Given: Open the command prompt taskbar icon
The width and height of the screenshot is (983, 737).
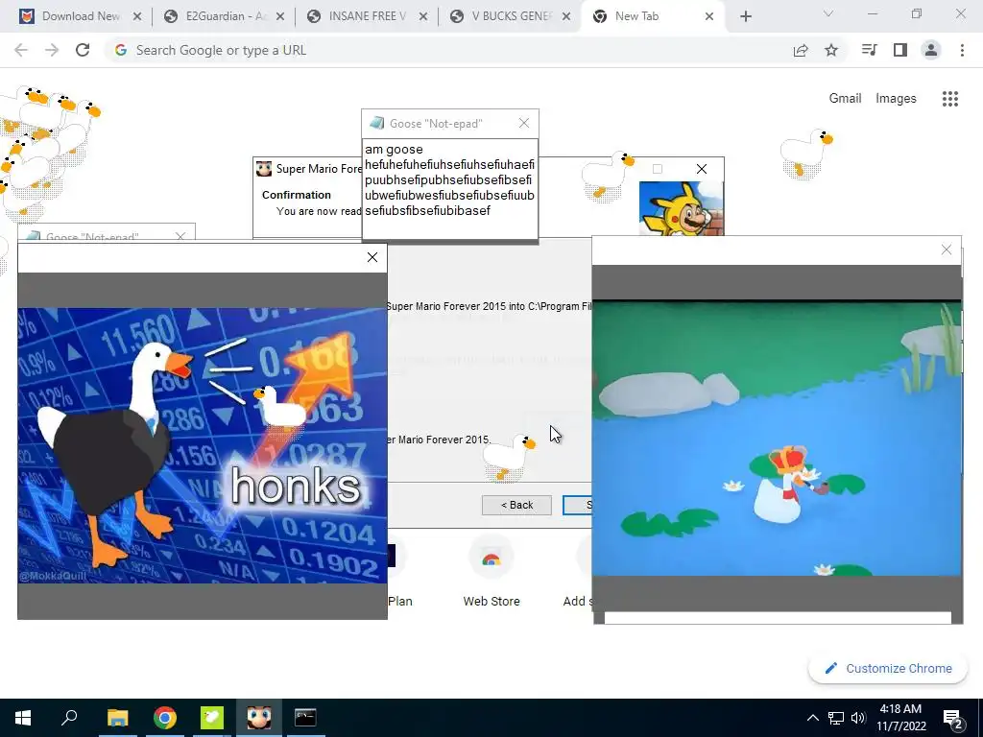Looking at the screenshot, I should coord(305,718).
